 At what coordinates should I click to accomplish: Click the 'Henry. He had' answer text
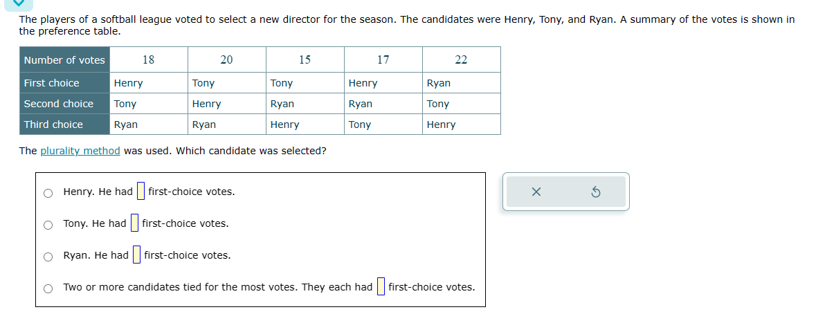pos(98,192)
